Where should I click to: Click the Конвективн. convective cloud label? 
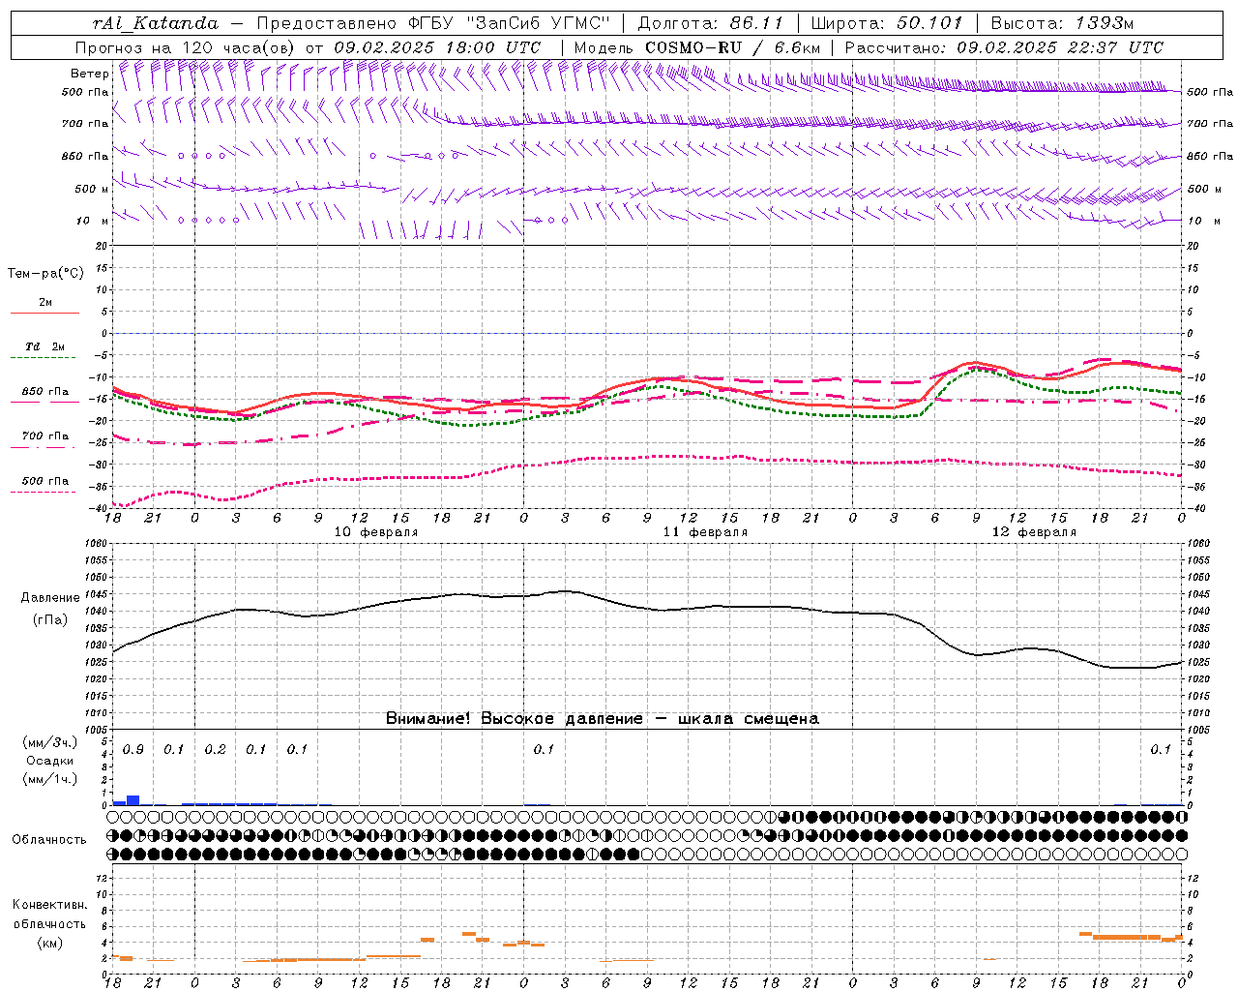tap(49, 905)
